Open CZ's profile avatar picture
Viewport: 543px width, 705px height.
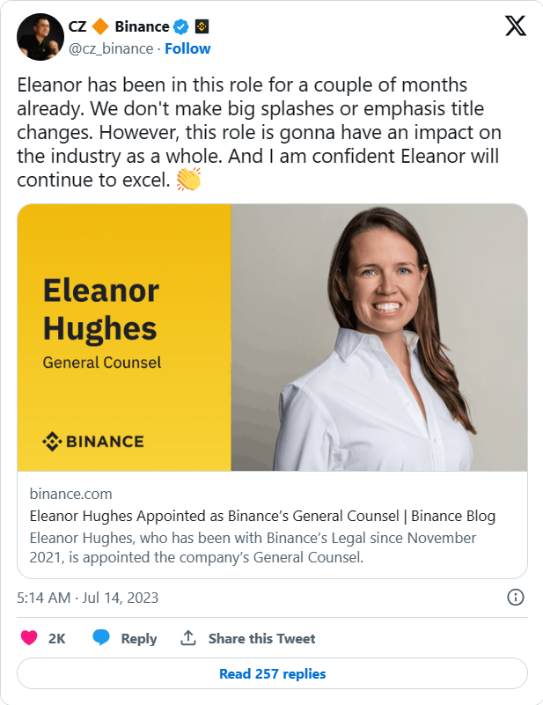point(40,37)
